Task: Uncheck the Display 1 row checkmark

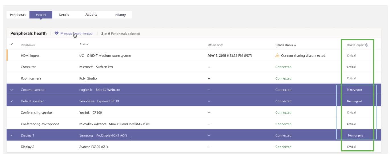Action: click(12, 135)
